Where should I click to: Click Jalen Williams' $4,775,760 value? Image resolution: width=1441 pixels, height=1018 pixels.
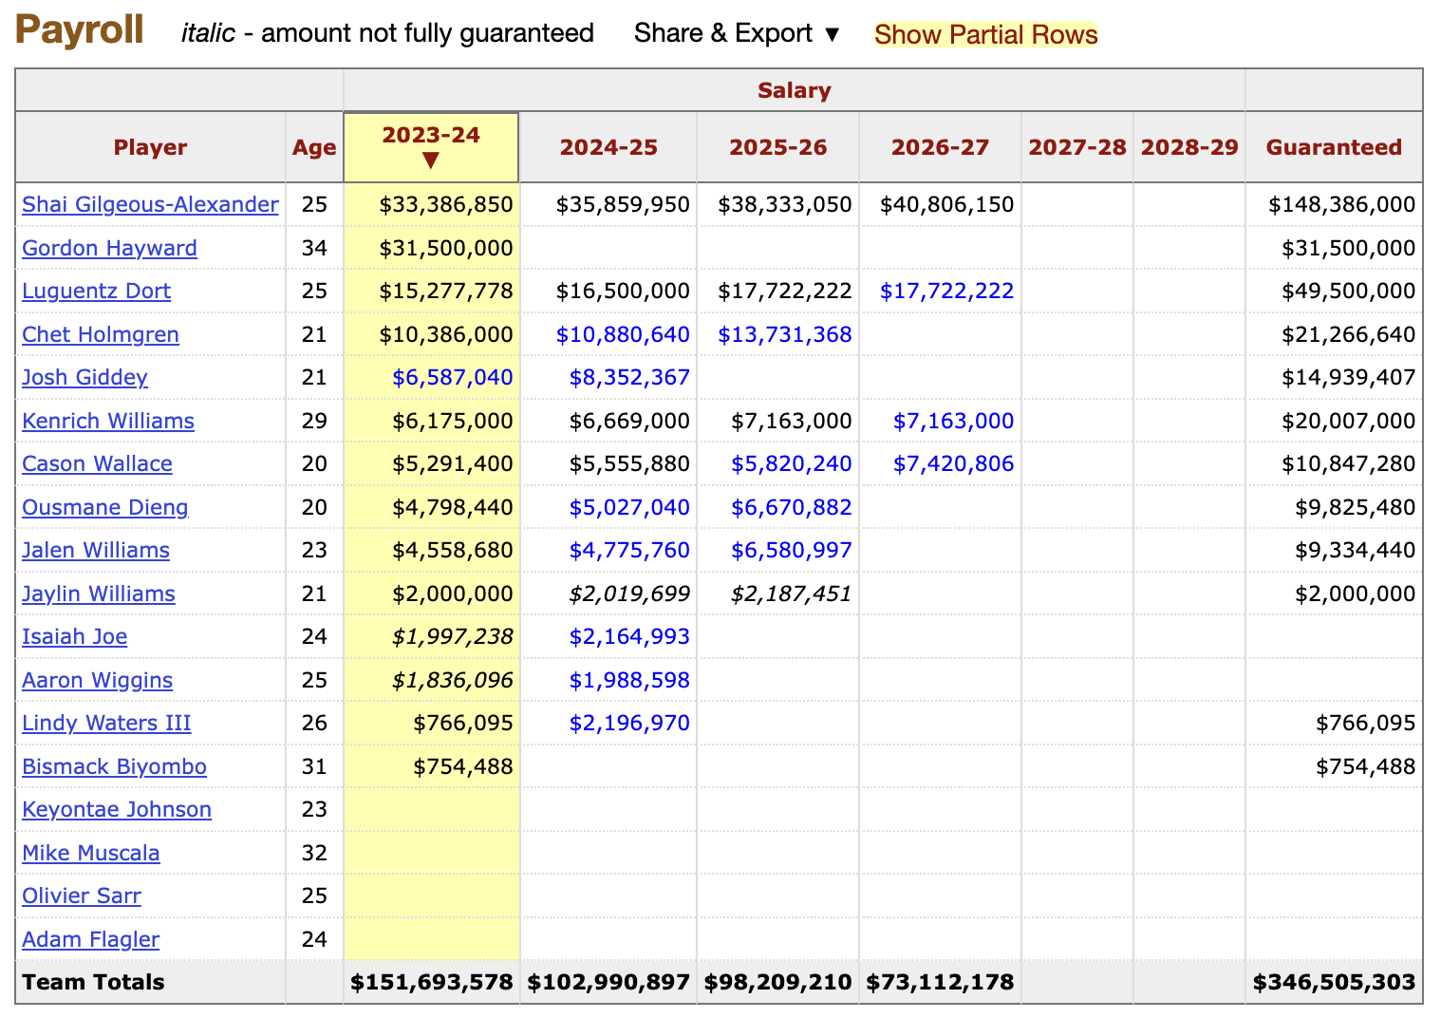[629, 550]
